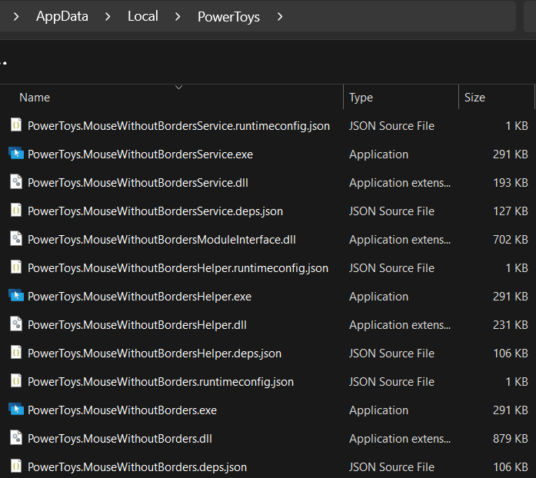Select file PowerToys.MouseWithoutBordersService.runtimeconfig.json
536x478 pixels.
(178, 126)
